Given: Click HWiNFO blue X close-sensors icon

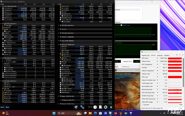Looking at the screenshot, I should click(x=111, y=107).
